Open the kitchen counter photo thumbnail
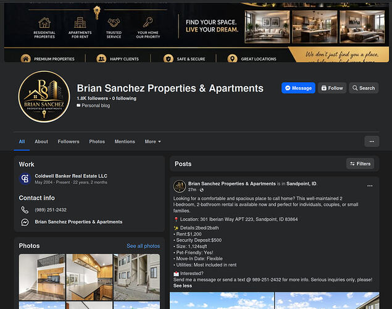 pyautogui.click(x=90, y=277)
